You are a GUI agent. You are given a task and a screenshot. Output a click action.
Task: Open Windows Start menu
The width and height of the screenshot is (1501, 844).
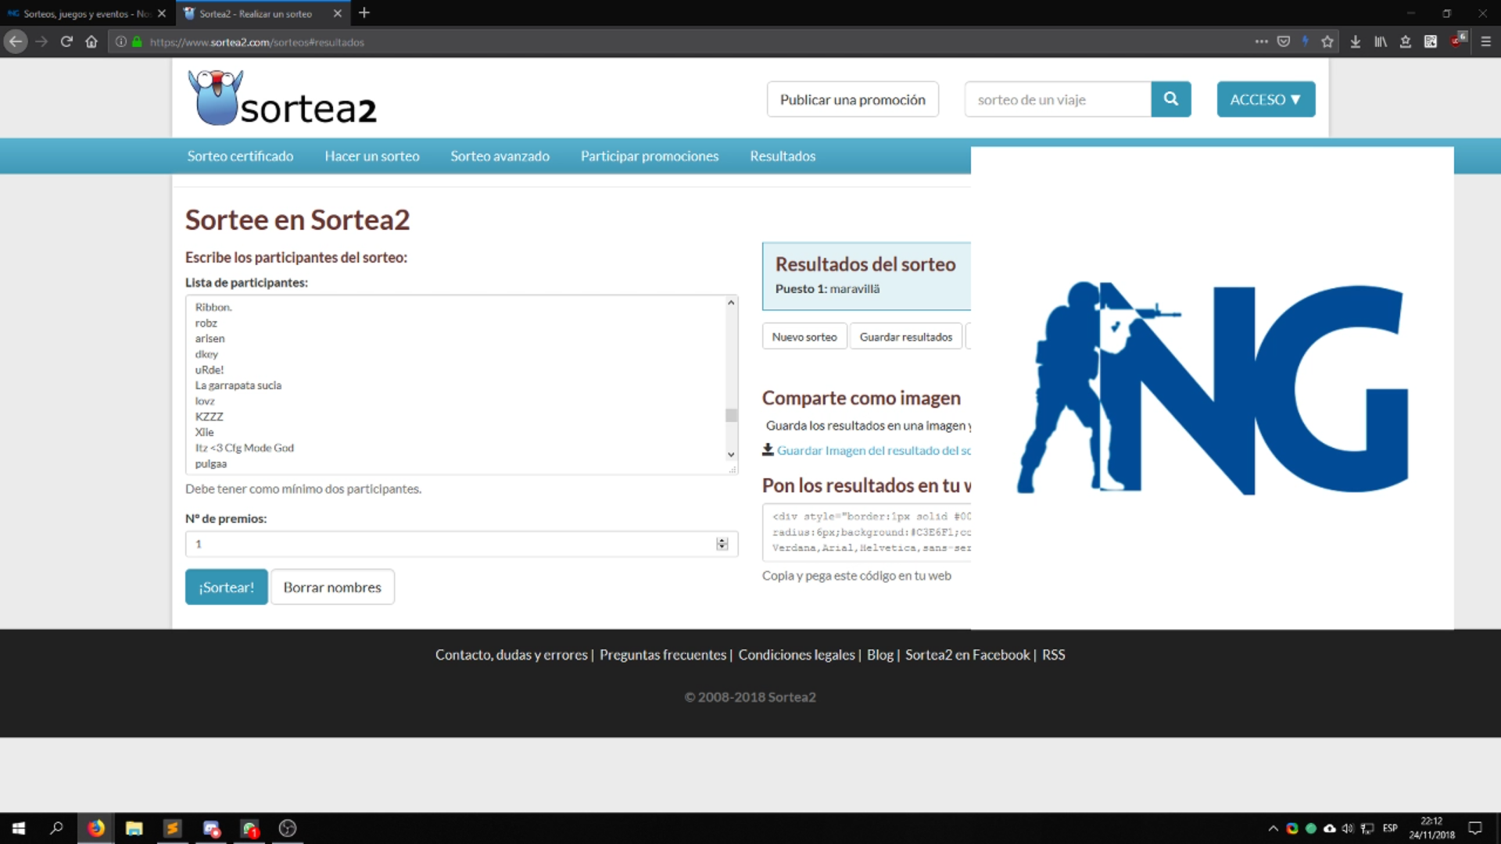19,828
